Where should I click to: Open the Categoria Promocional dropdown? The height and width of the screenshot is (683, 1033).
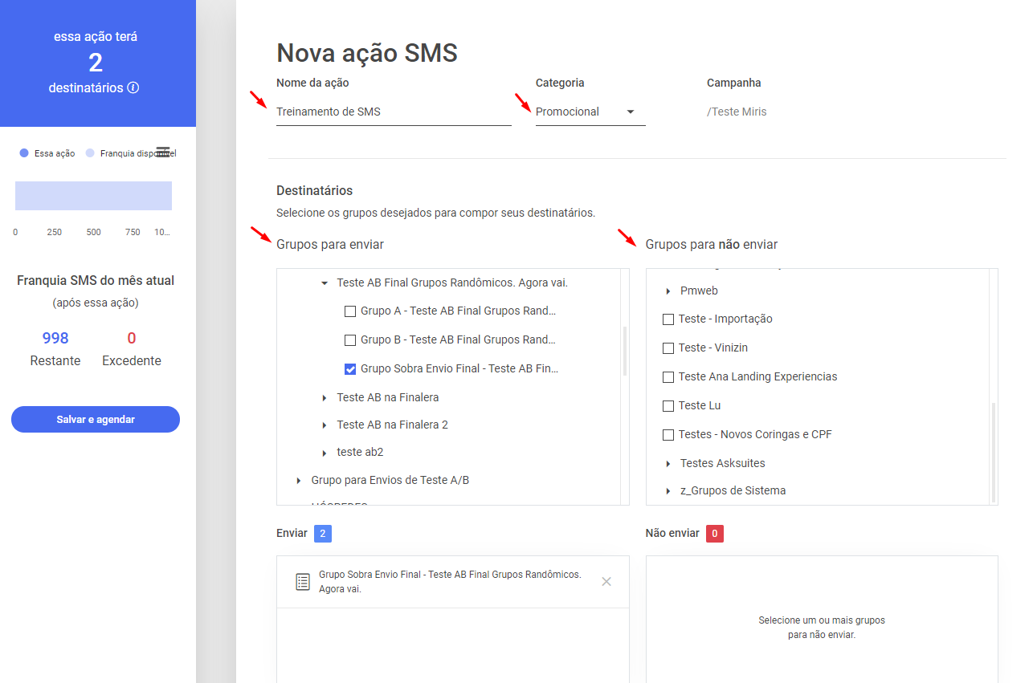(590, 112)
